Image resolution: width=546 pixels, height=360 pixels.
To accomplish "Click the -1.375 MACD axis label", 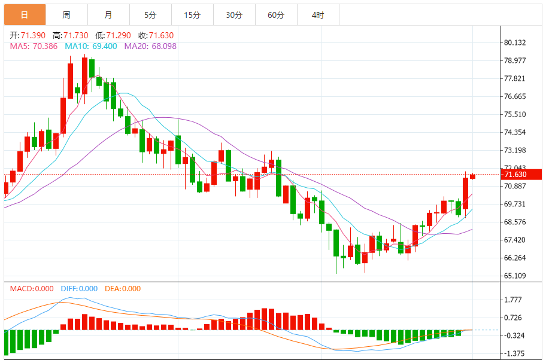I will (x=515, y=354).
